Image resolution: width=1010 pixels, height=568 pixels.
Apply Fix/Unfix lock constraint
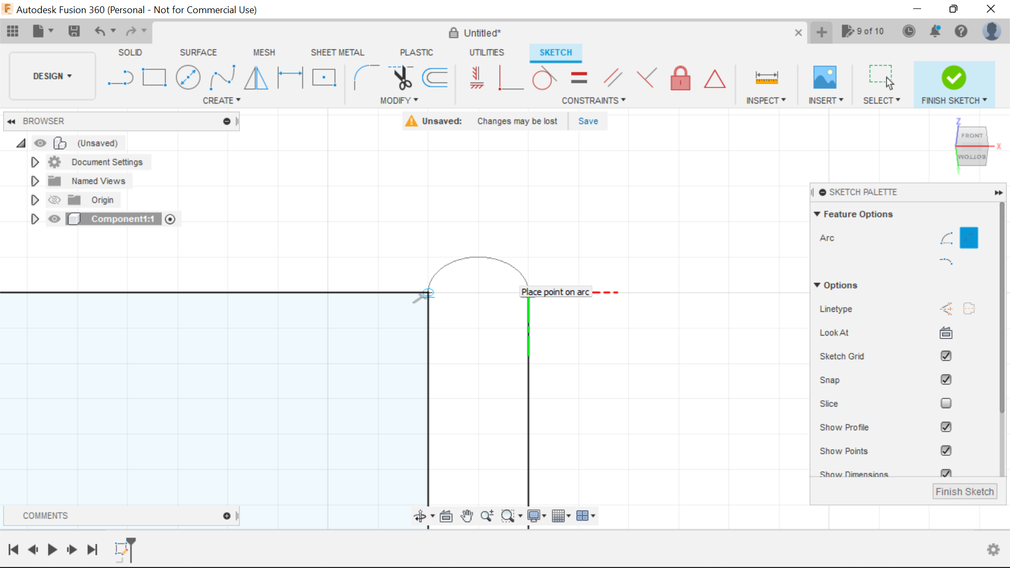pos(680,78)
